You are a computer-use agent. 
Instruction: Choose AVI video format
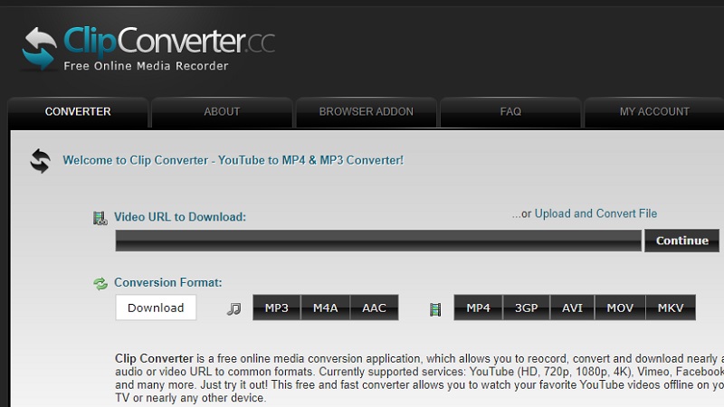point(573,308)
